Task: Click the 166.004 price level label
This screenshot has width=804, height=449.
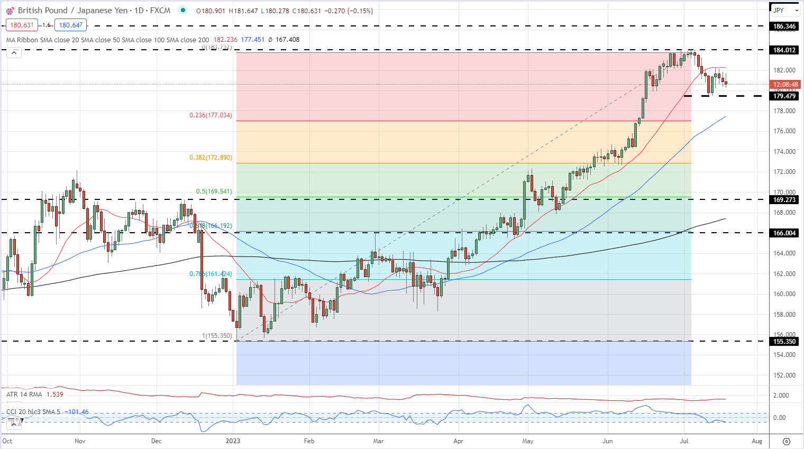Action: [784, 233]
